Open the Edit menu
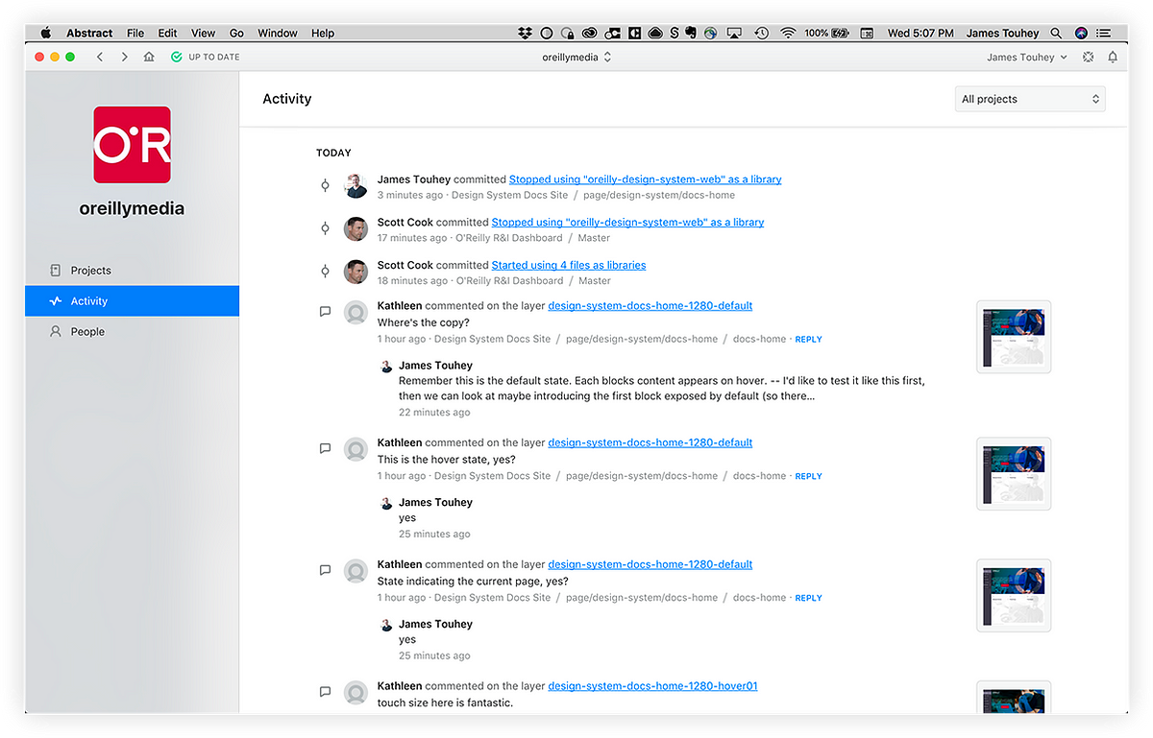The width and height of the screenshot is (1153, 738). point(167,33)
